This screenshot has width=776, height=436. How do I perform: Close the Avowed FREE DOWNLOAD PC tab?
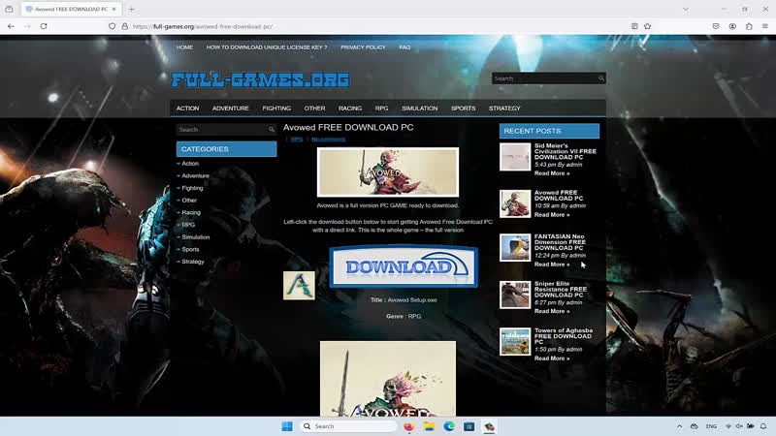point(114,9)
